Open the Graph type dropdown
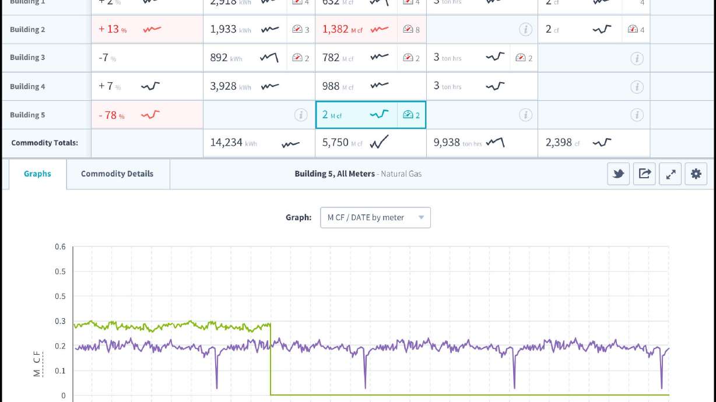 [x=375, y=217]
